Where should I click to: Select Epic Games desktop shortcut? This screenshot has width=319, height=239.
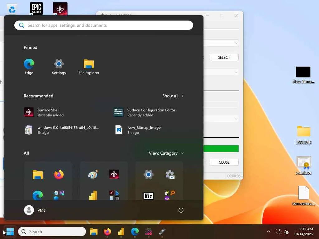36,8
